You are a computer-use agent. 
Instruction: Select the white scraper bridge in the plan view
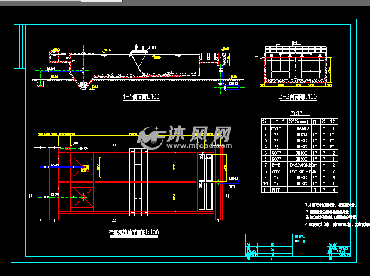click(138, 182)
